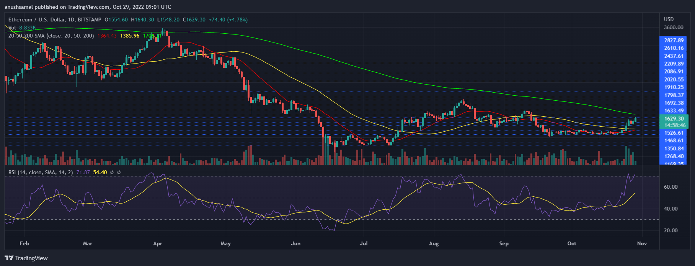Image resolution: width=695 pixels, height=266 pixels.
Task: Click the blue 2209.89 price level label
Action: [674, 64]
